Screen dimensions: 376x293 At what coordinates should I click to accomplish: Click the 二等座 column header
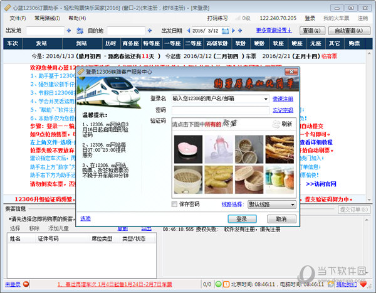tap(193, 43)
